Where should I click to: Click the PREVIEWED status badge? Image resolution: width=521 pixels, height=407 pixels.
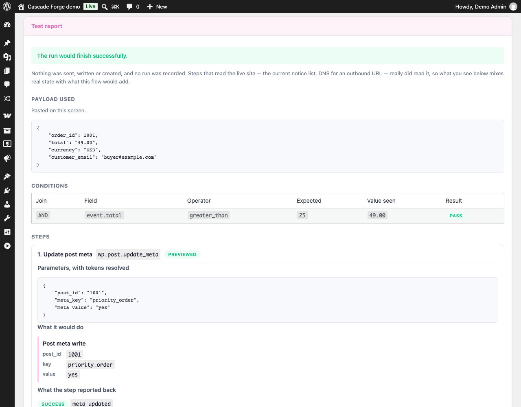click(x=182, y=254)
